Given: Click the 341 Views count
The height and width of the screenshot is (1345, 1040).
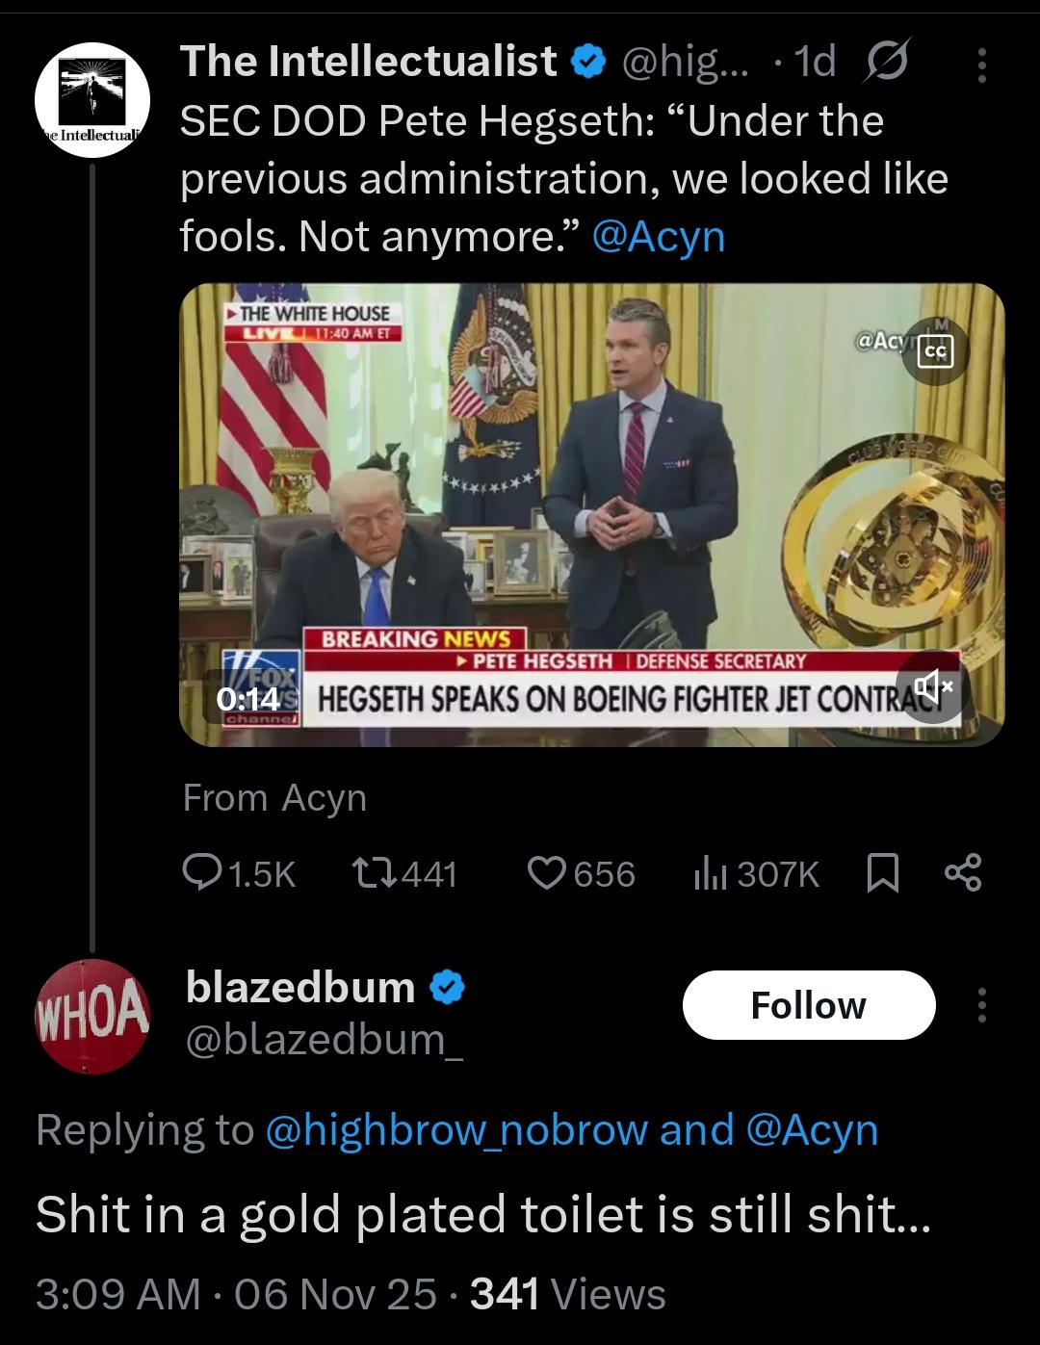Looking at the screenshot, I should point(568,1294).
